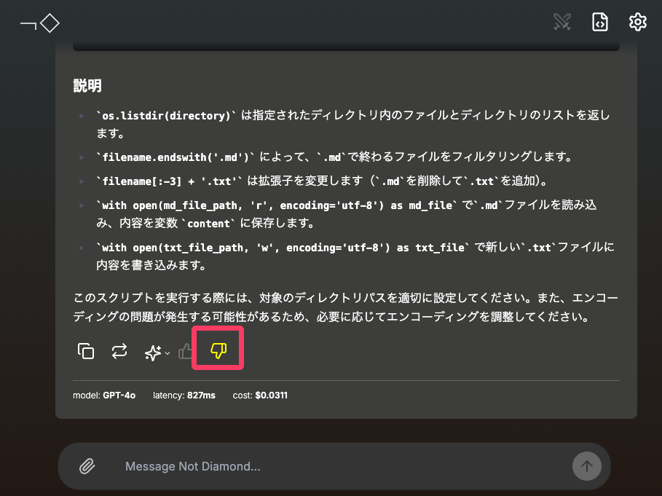Regenerate the response with the loop arrows icon

[119, 352]
